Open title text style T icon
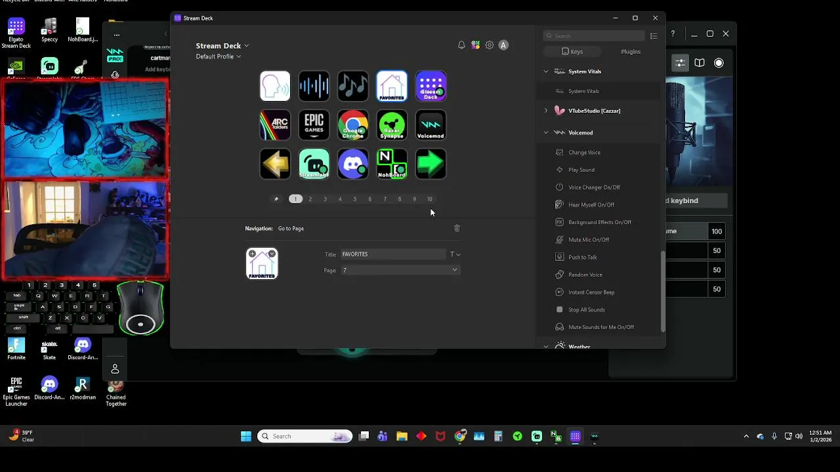This screenshot has height=472, width=840. 455,254
